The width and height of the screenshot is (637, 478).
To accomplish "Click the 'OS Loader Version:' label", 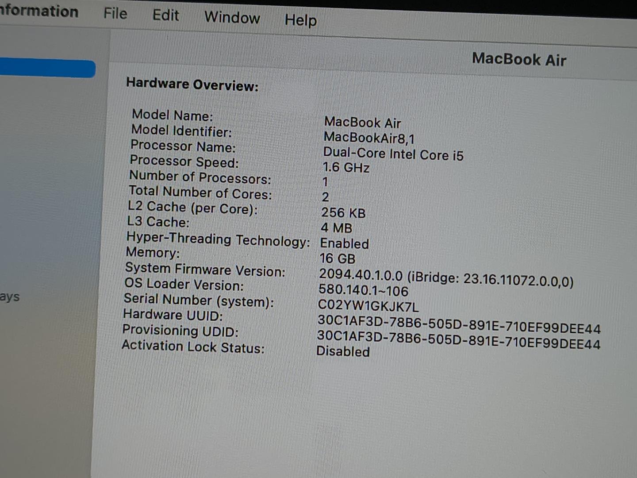I will 184,284.
